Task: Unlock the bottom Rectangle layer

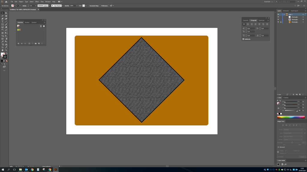Action: (x=281, y=22)
